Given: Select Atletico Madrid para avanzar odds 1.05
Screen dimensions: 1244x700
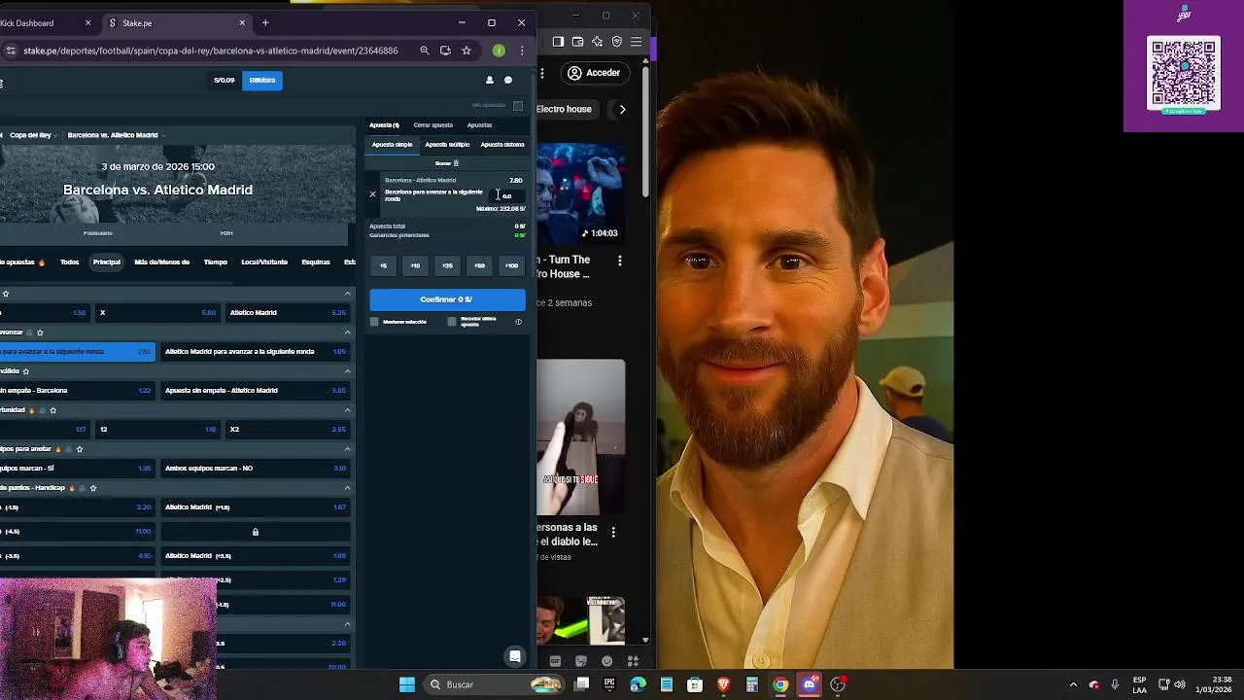Looking at the screenshot, I should click(255, 352).
